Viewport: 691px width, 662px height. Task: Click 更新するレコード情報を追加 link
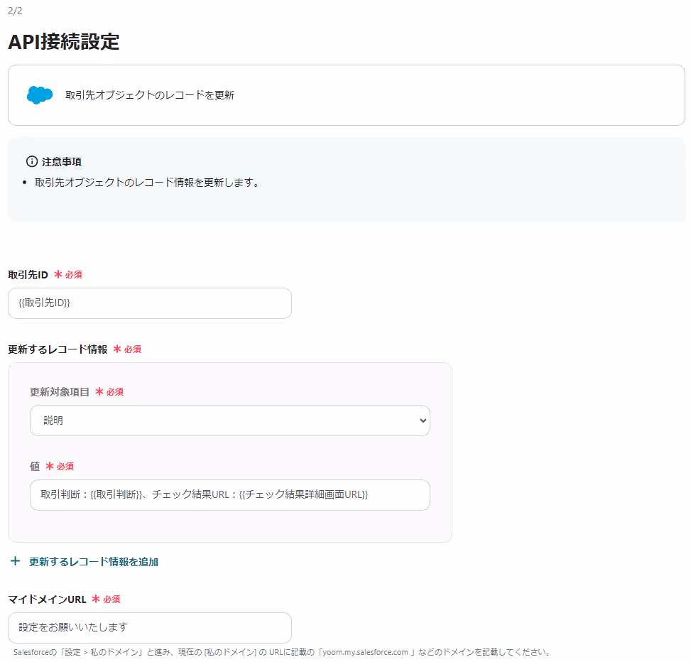(94, 562)
